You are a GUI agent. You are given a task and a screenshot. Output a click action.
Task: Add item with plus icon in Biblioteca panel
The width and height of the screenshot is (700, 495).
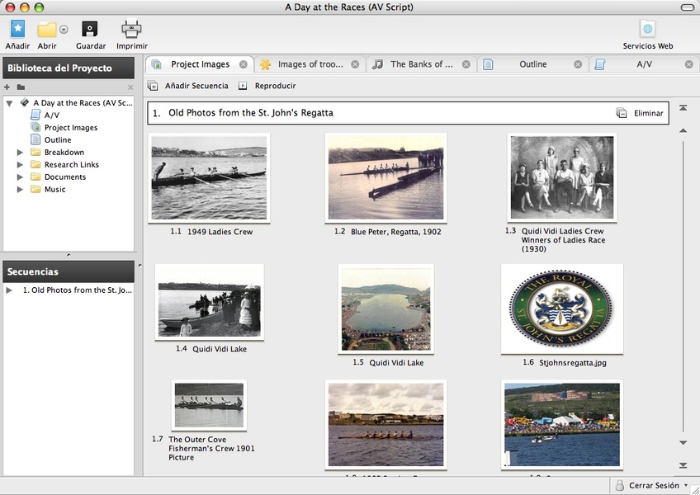pos(7,87)
